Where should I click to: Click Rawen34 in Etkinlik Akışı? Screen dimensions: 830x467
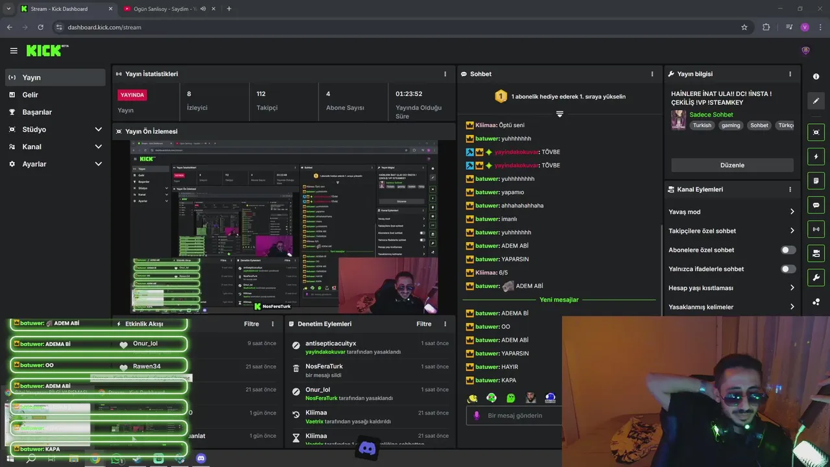(x=147, y=366)
